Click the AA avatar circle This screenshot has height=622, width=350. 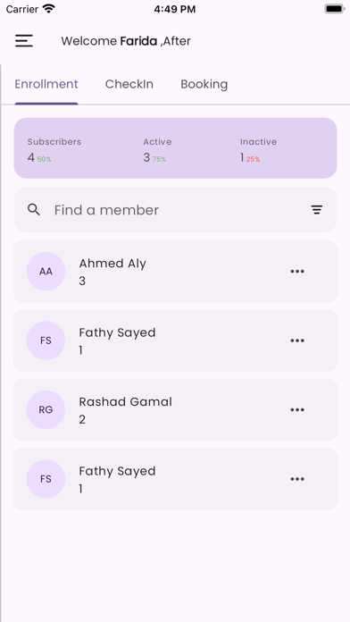[46, 272]
